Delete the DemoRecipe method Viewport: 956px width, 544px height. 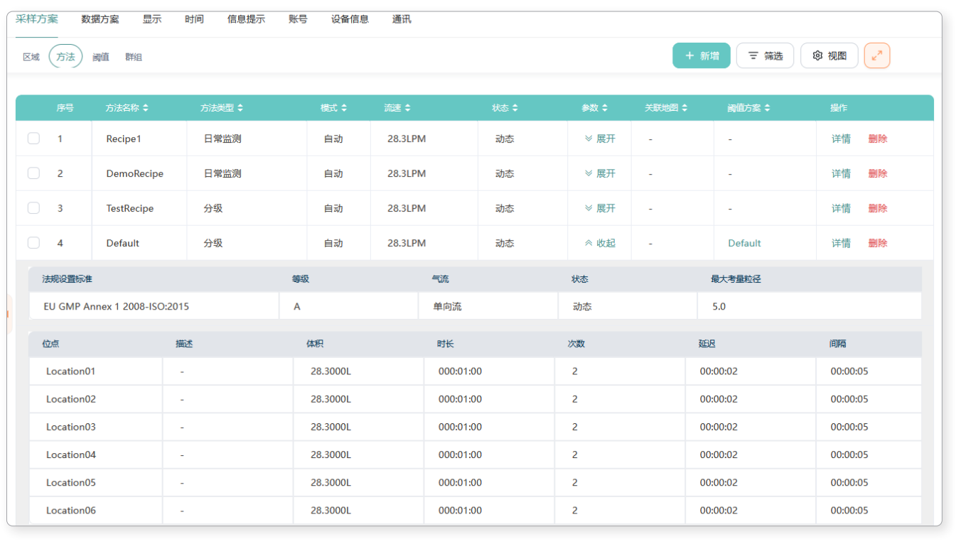(878, 174)
